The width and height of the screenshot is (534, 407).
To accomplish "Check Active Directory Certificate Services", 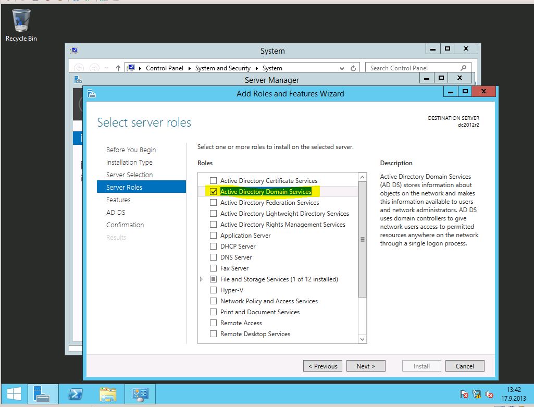I will point(213,180).
